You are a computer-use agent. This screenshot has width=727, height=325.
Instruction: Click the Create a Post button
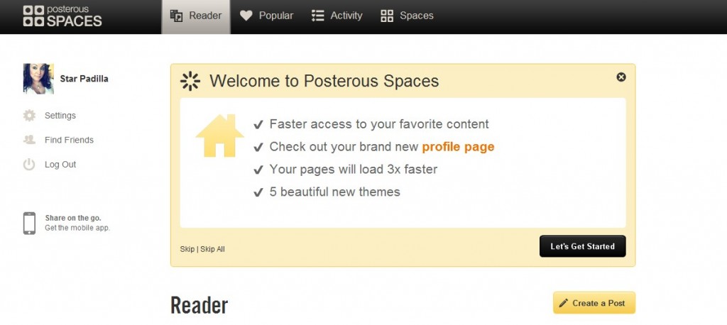(x=594, y=303)
